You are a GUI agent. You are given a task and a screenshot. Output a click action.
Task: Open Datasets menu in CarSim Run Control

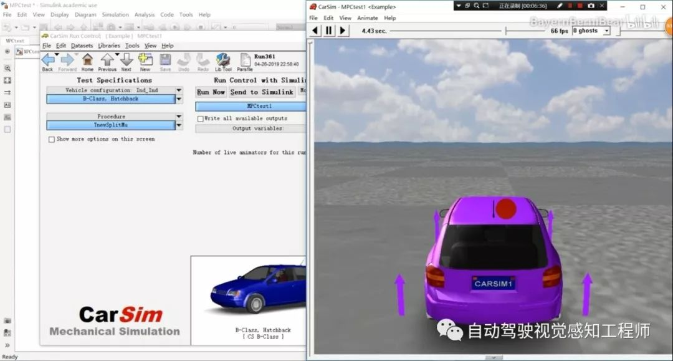82,46
